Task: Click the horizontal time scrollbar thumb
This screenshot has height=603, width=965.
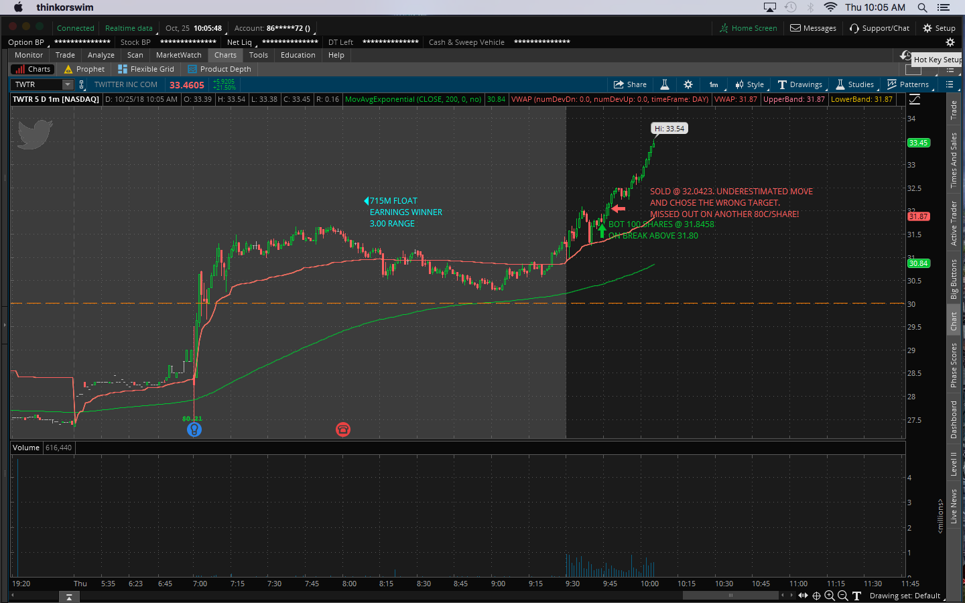Action: (x=730, y=595)
